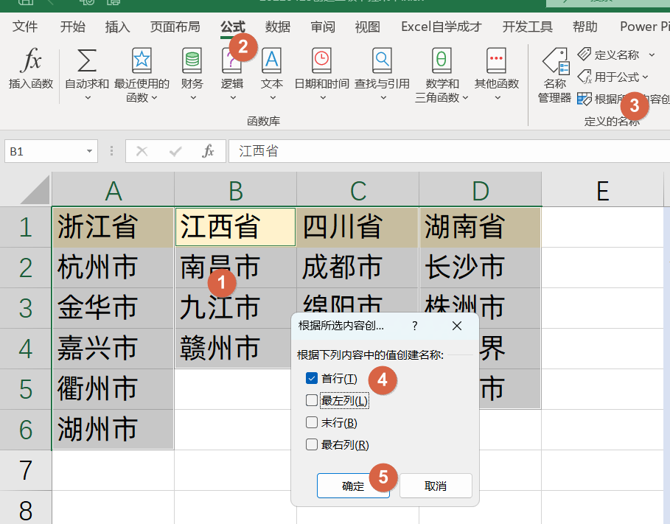Click Define Name (定义名称) tag icon
The image size is (670, 524).
point(584,55)
